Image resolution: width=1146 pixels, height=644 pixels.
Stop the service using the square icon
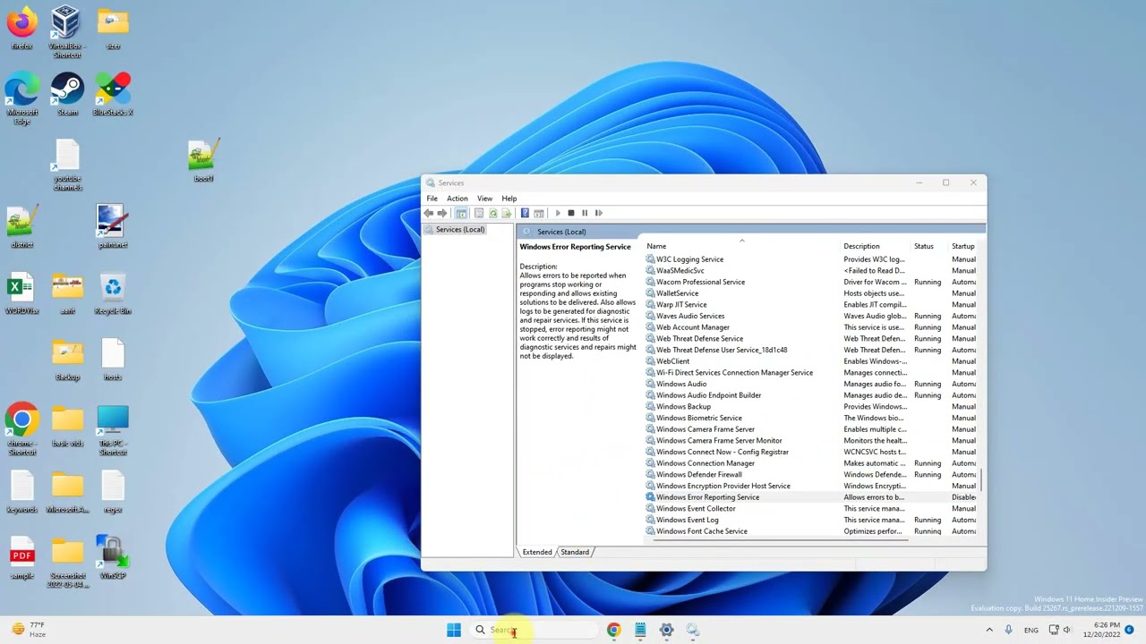click(x=571, y=213)
